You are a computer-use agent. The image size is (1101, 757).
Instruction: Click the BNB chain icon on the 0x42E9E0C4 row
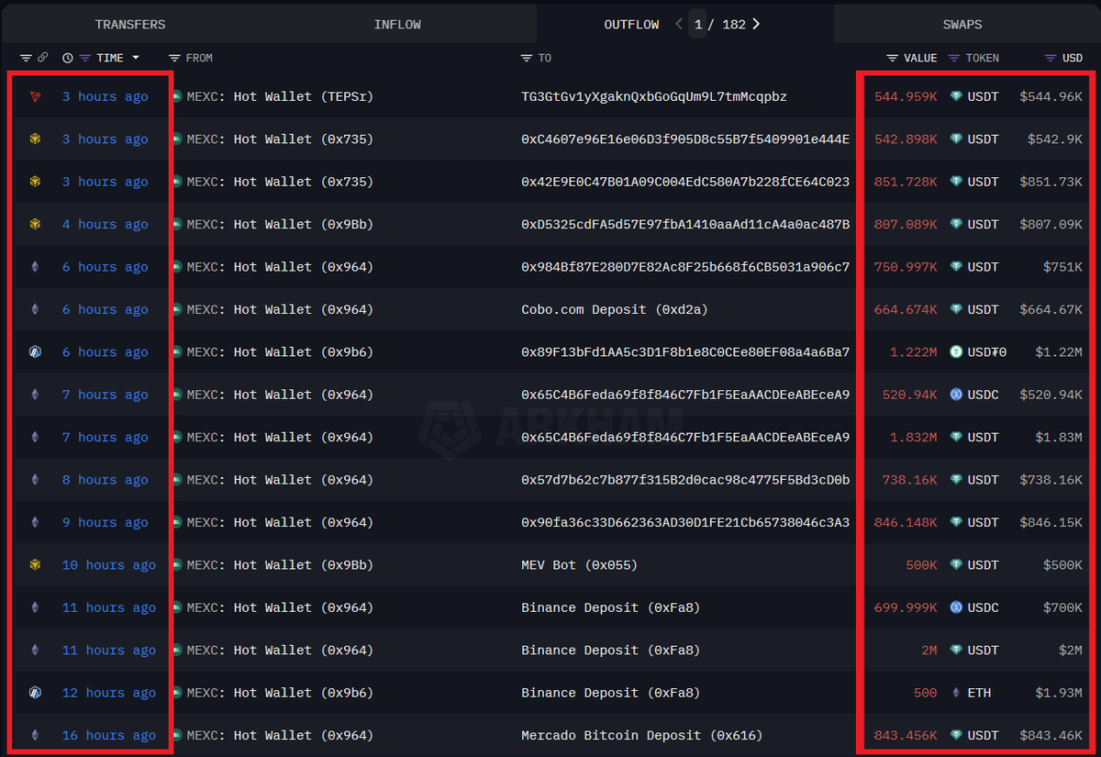(x=36, y=182)
